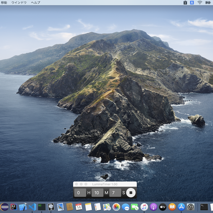The width and height of the screenshot is (213, 213).
Task: Close the LuminaTimer window
Action: (76, 184)
